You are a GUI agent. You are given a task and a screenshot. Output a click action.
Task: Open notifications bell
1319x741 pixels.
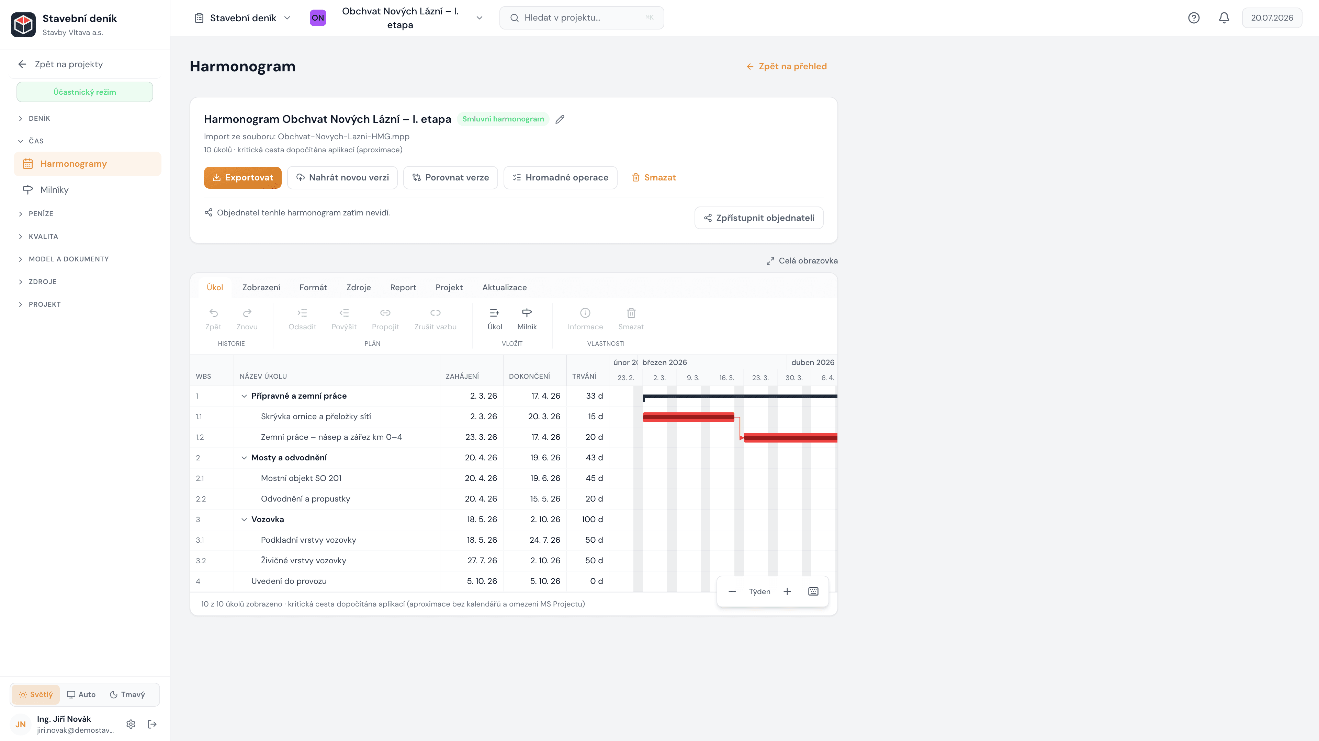[1224, 18]
